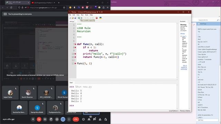
Task: Click the Local Python 3 interpreter status text
Action: [173, 111]
